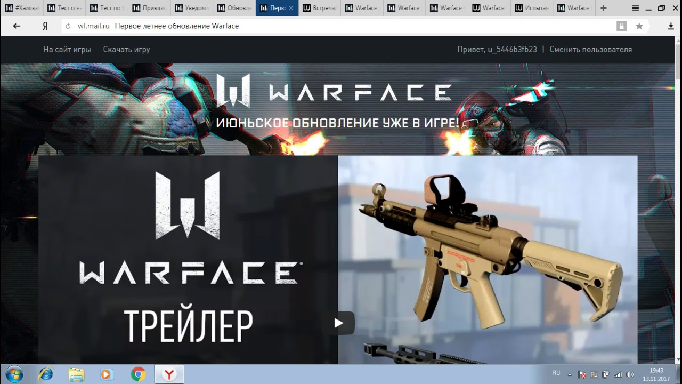Open the browser hamburger menu

click(635, 8)
